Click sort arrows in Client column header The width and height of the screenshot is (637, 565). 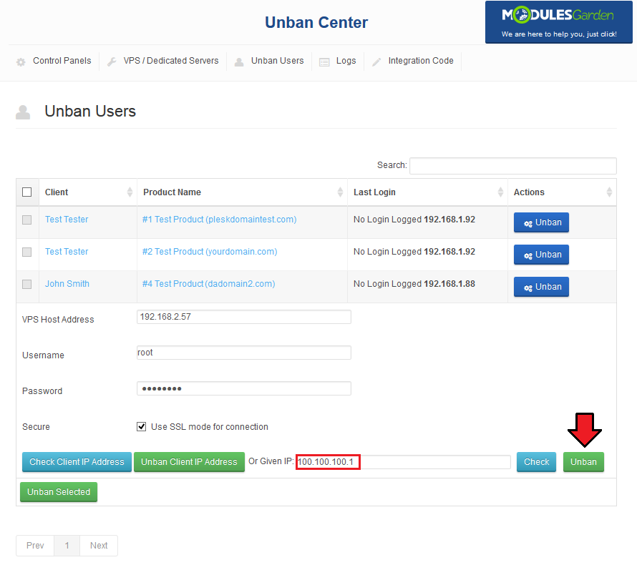pos(130,192)
